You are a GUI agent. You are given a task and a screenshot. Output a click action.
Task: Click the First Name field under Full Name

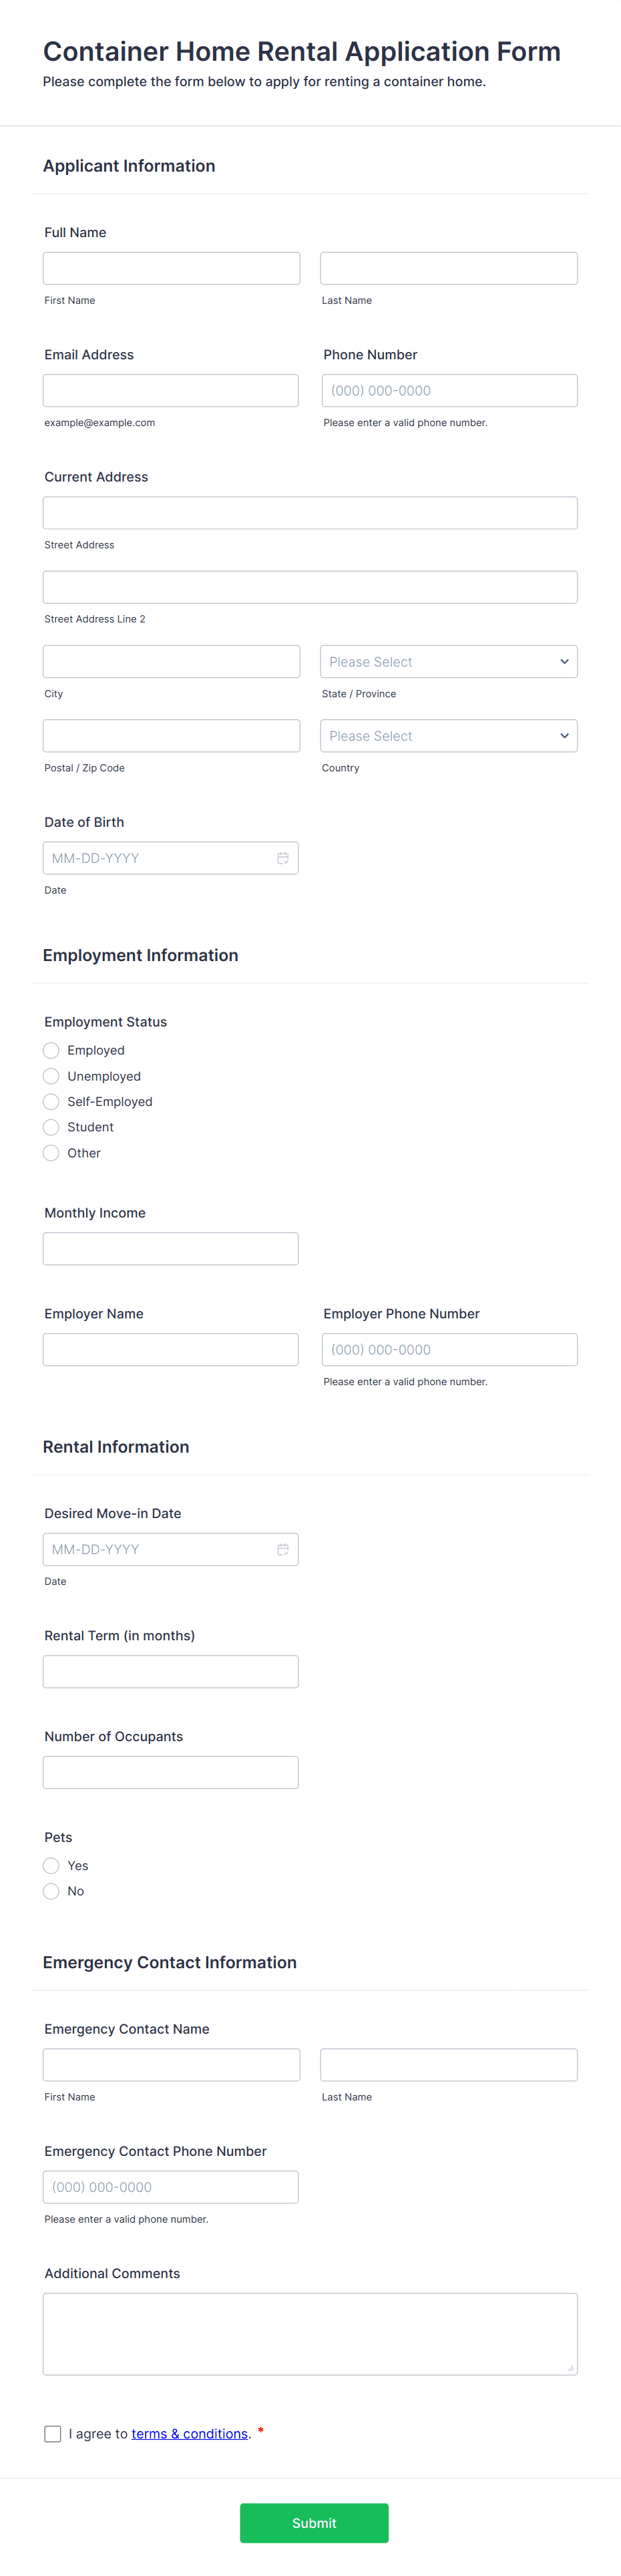point(170,267)
